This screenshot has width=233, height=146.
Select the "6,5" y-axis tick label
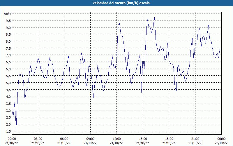click(x=8, y=62)
